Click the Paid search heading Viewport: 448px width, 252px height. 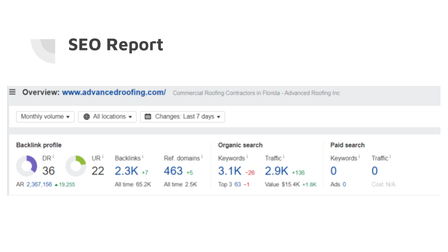click(x=347, y=145)
